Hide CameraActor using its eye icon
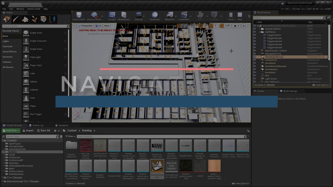Image resolution: width=333 pixels, height=187 pixels. tap(255, 60)
